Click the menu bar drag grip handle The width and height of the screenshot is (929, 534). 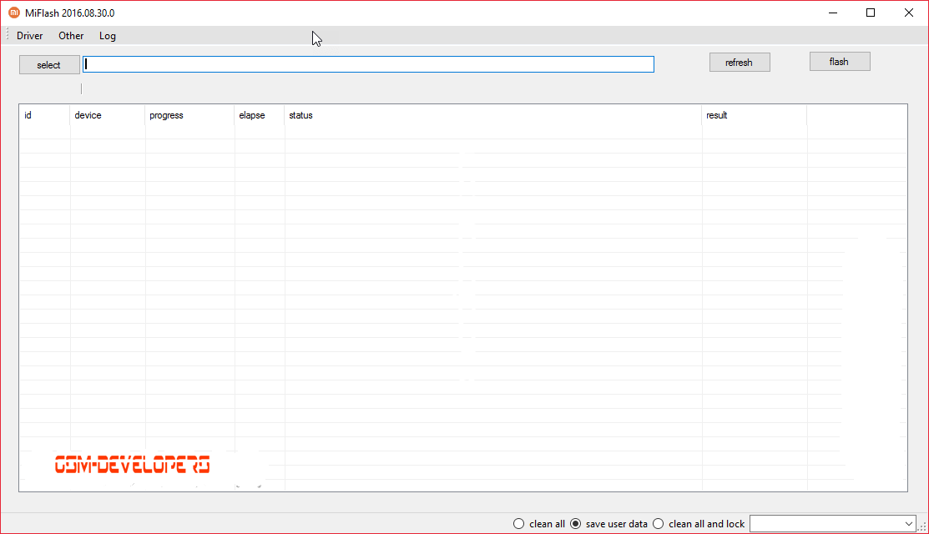click(8, 36)
